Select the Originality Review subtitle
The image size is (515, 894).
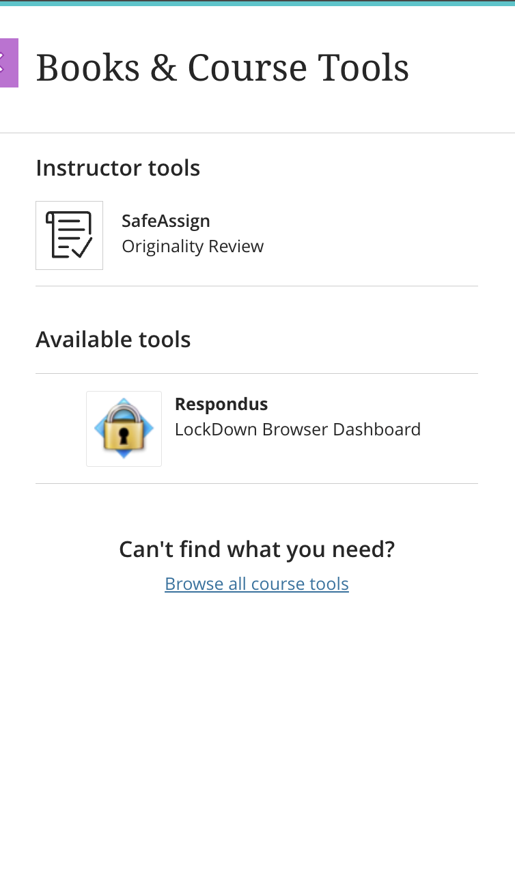(193, 246)
